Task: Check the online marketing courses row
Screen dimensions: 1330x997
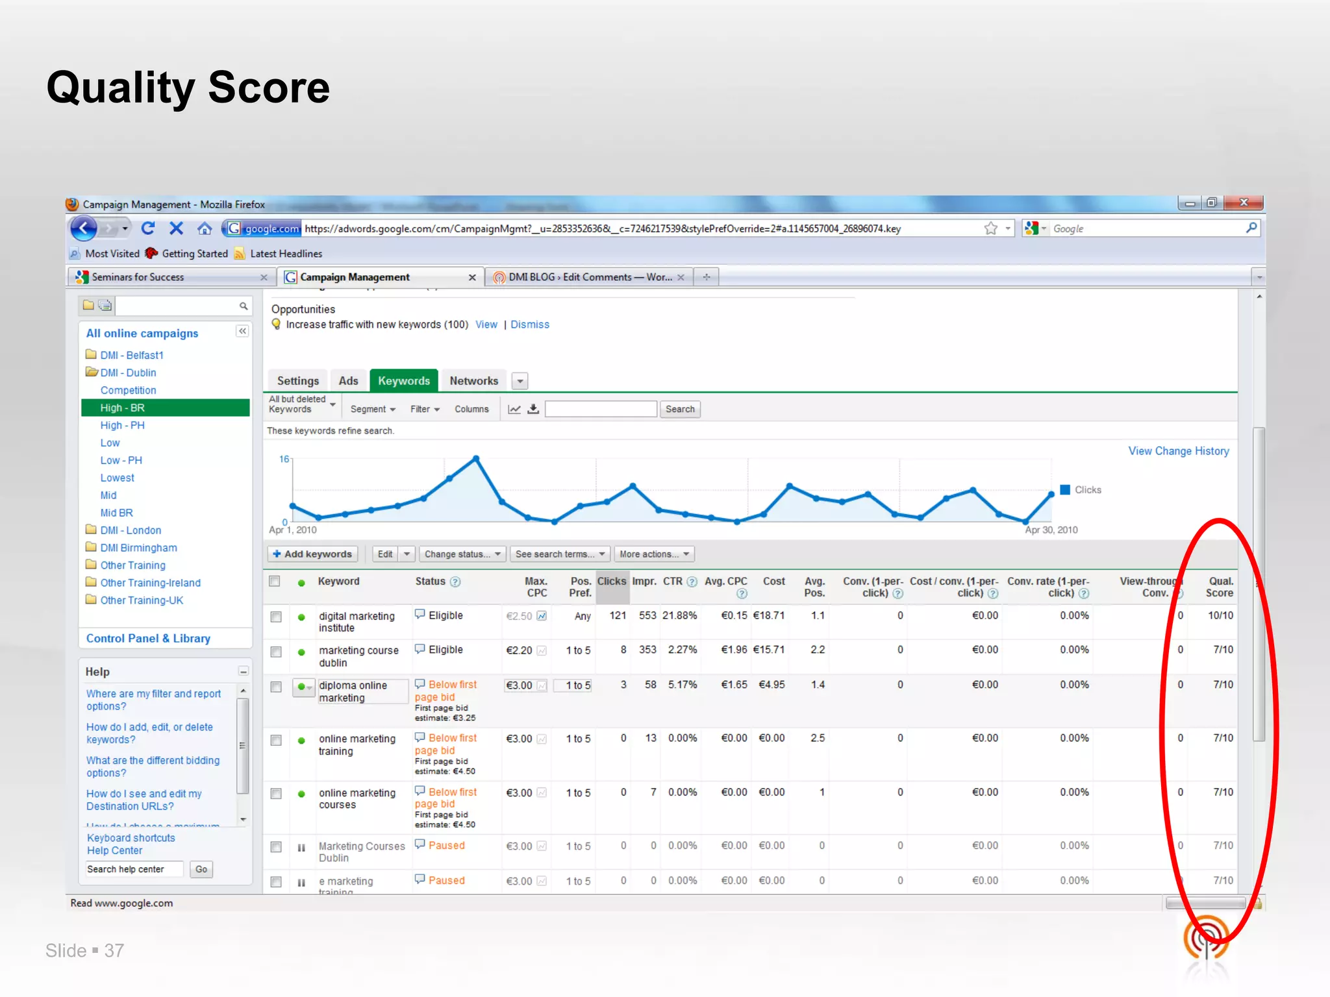Action: [276, 793]
